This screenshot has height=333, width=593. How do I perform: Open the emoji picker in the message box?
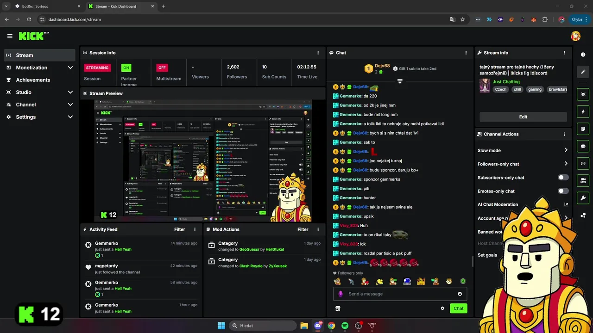[460, 294]
